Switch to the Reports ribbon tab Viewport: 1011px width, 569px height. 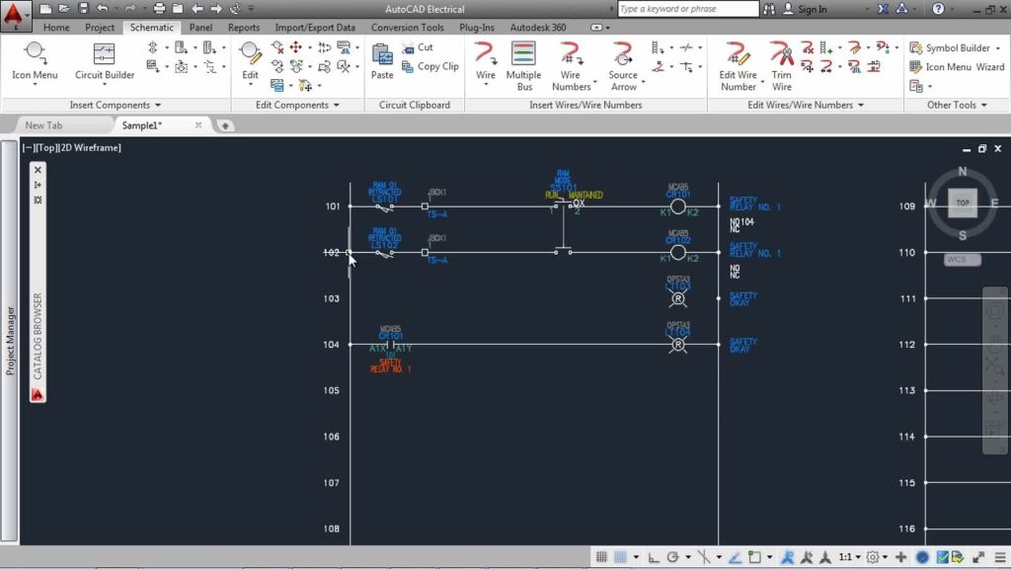[244, 27]
